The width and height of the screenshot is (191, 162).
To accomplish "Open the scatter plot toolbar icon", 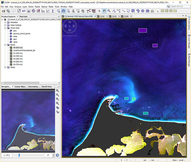I will pos(48,11).
